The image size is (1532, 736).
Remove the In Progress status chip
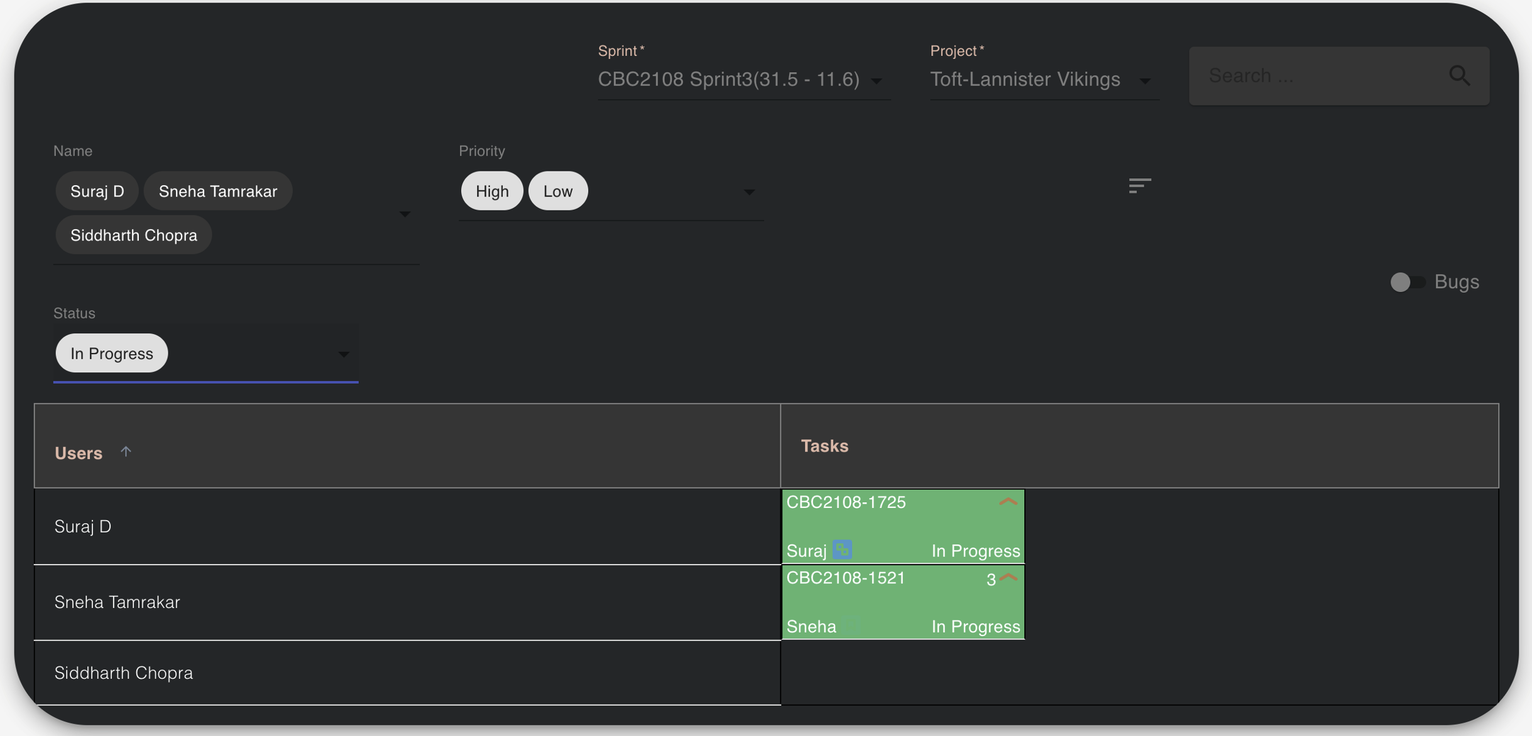pyautogui.click(x=111, y=353)
